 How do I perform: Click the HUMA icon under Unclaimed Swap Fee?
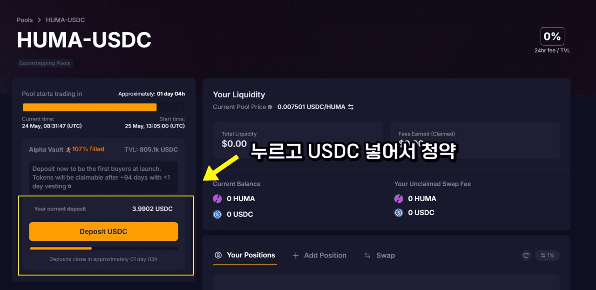click(399, 199)
